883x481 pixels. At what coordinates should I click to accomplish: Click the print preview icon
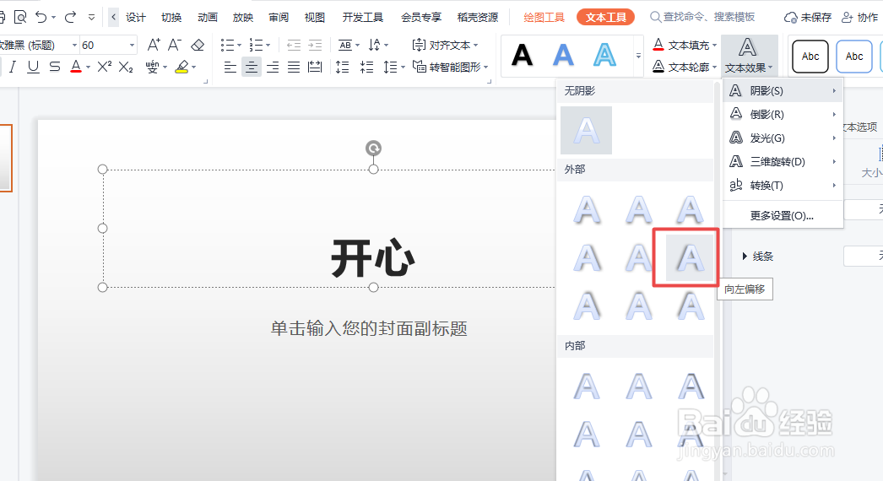[20, 18]
